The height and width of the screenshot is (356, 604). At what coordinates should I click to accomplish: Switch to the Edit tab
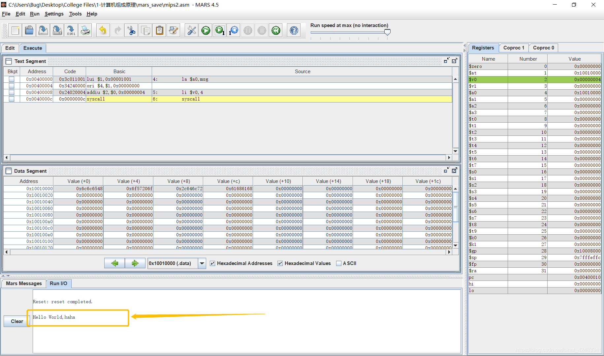pos(10,48)
